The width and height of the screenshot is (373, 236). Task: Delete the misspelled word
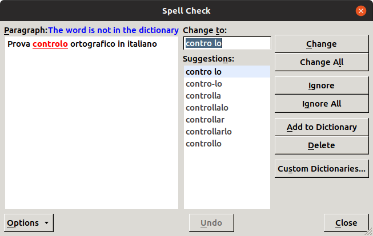click(x=321, y=145)
